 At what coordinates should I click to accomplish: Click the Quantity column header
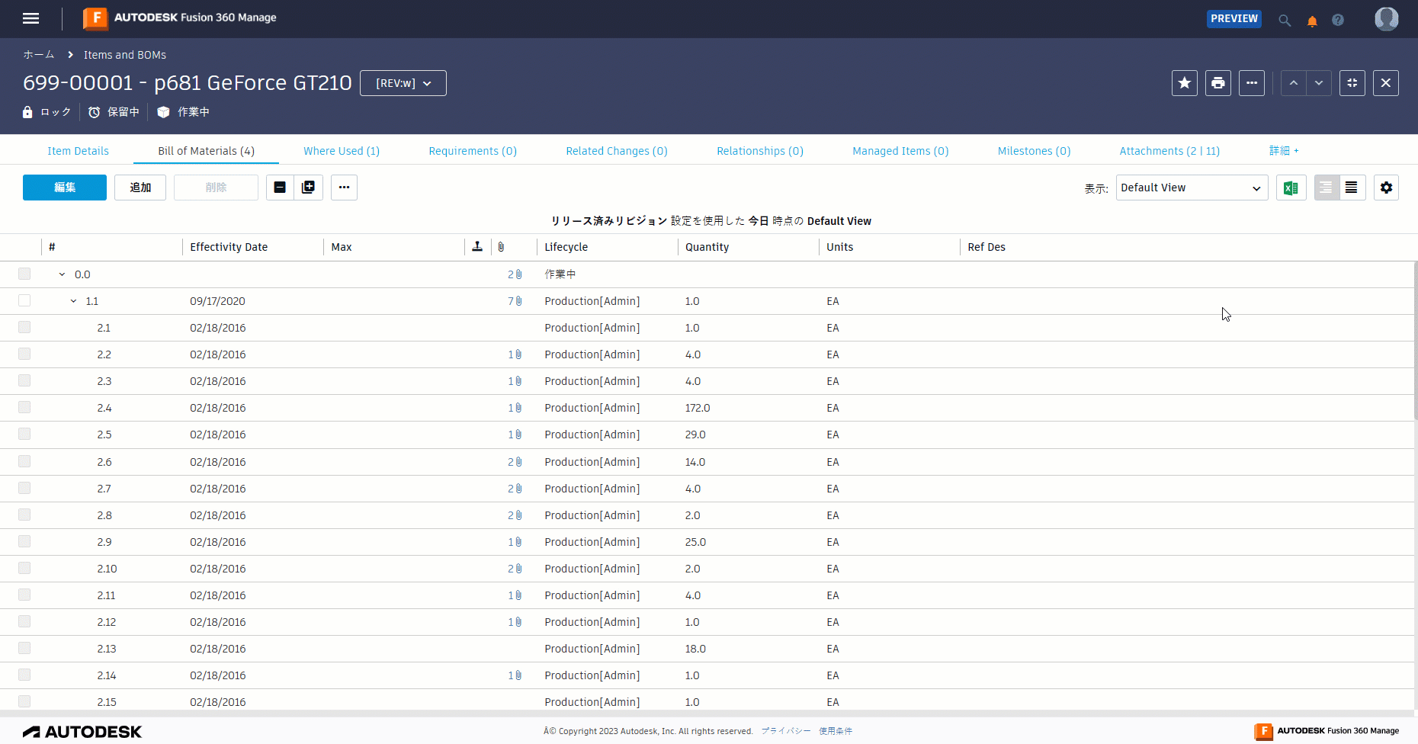click(x=707, y=247)
